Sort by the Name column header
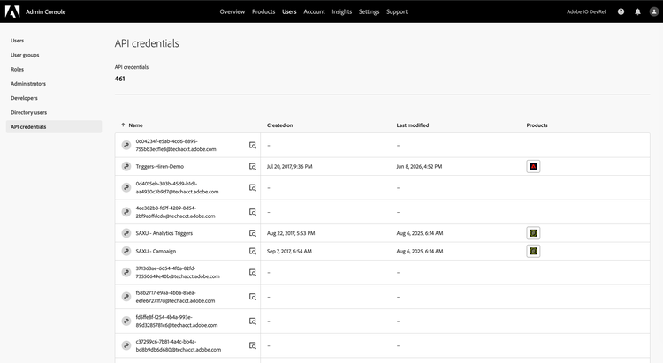 tap(136, 125)
